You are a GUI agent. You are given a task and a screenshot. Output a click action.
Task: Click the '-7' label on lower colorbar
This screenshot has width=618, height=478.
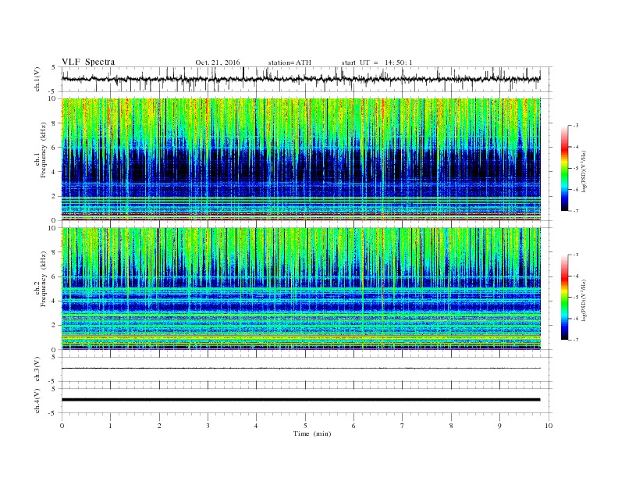(575, 340)
